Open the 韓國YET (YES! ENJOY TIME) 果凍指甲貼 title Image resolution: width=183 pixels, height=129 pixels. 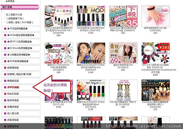coord(59,68)
